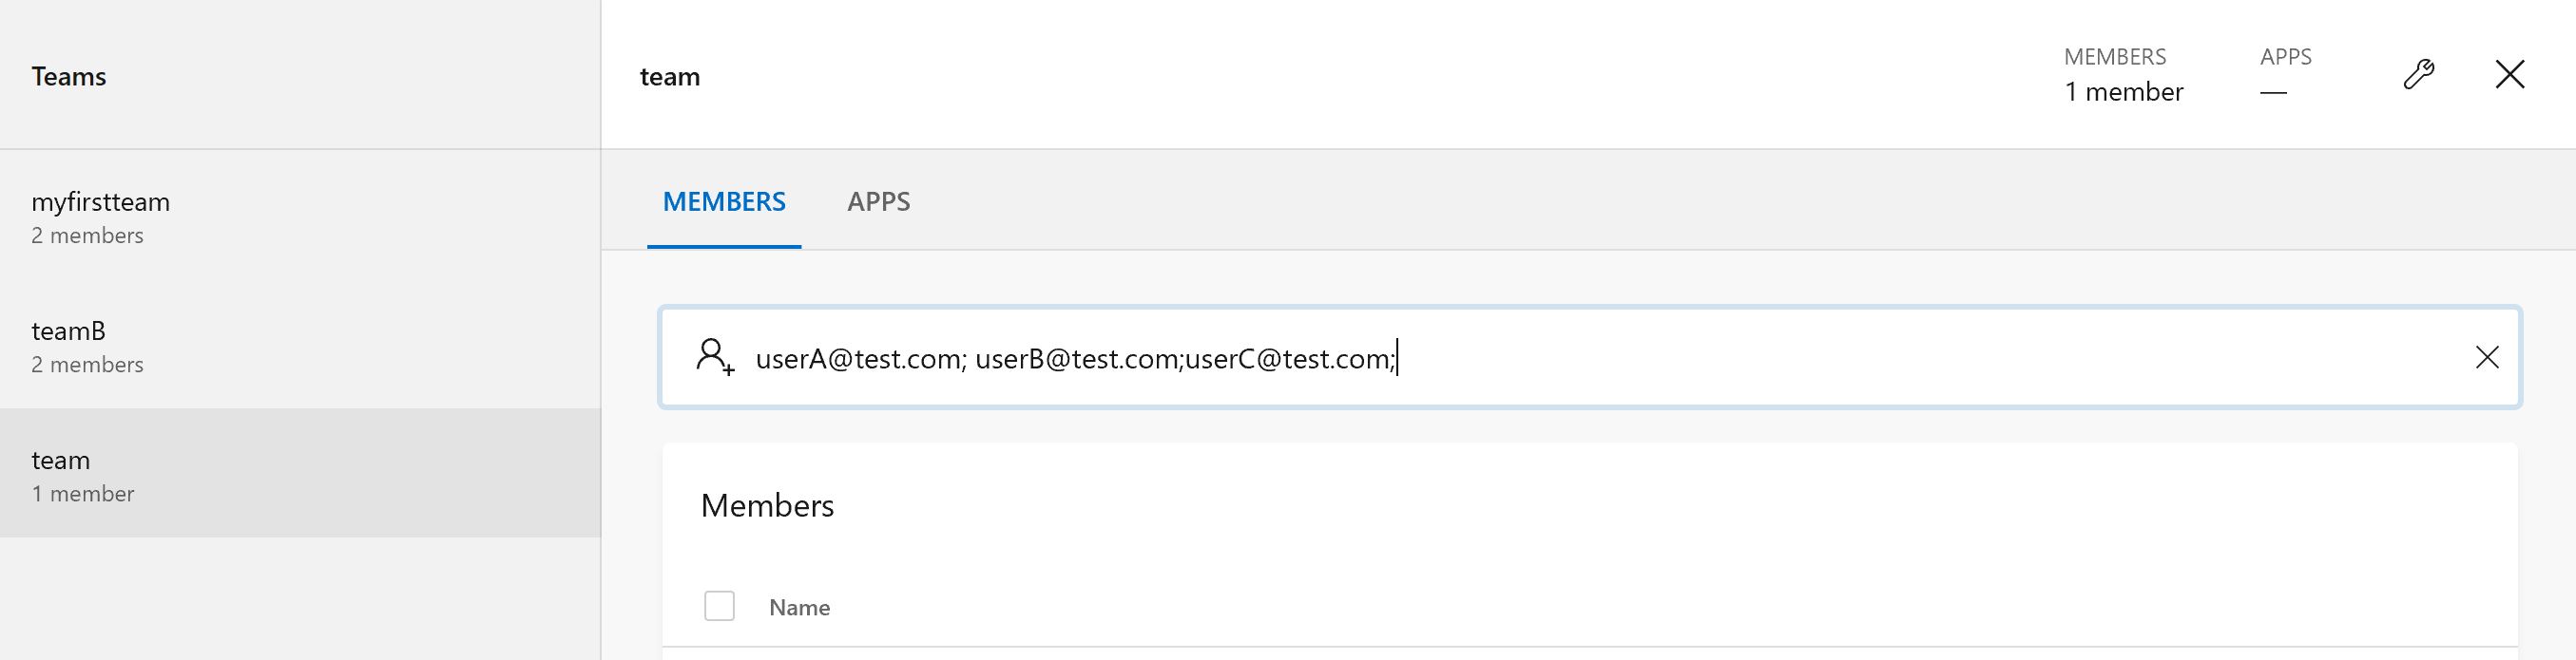
Task: Select teamB from the Teams list
Action: click(68, 330)
